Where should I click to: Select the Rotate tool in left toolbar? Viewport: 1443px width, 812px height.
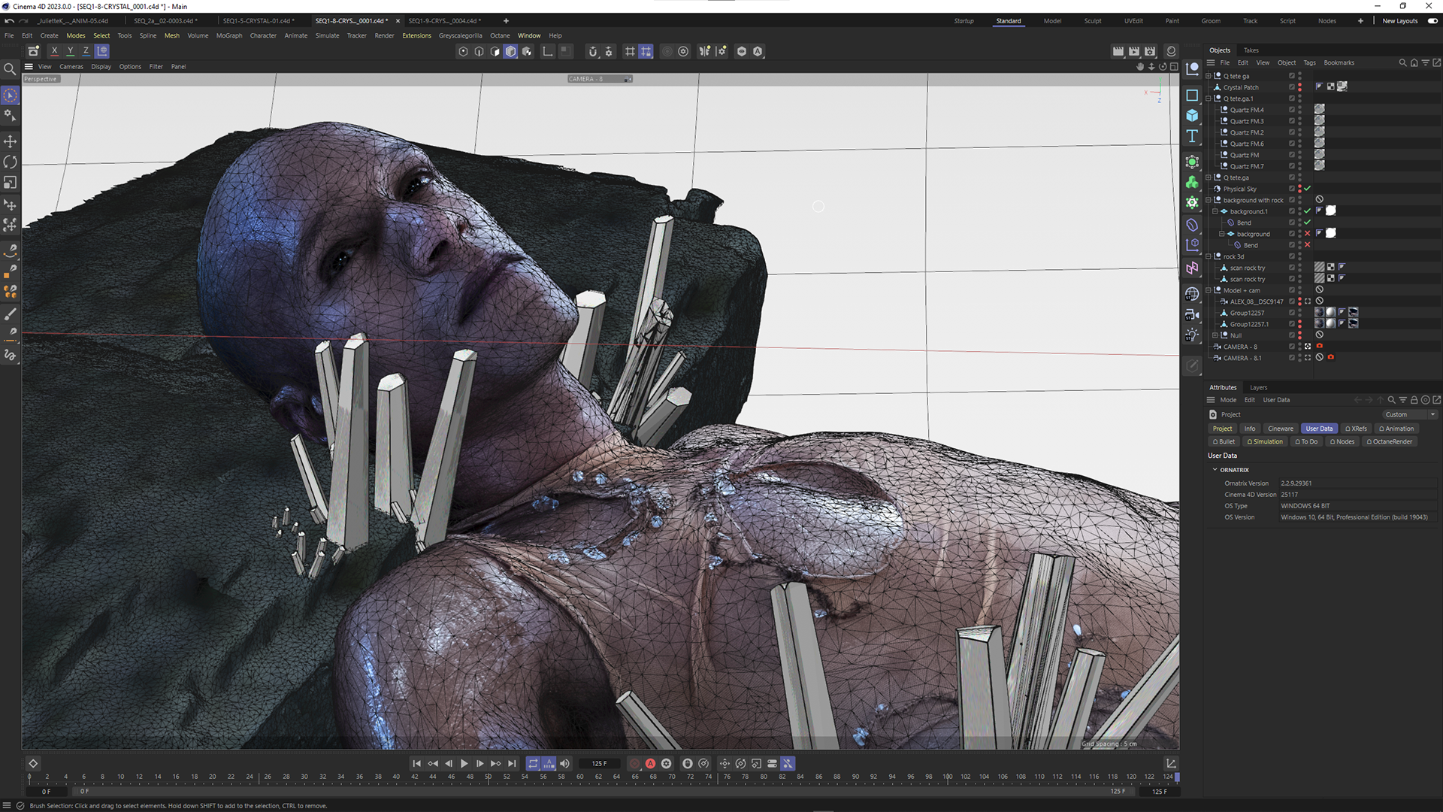point(10,162)
